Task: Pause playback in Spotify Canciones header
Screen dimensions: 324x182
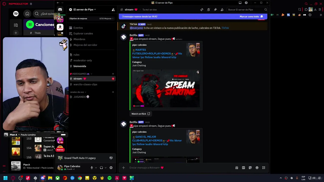Action: (x=30, y=25)
